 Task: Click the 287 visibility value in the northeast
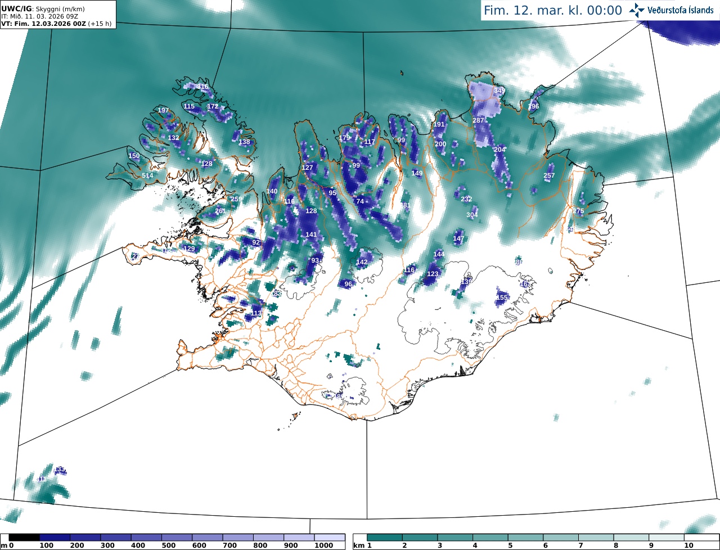[478, 120]
